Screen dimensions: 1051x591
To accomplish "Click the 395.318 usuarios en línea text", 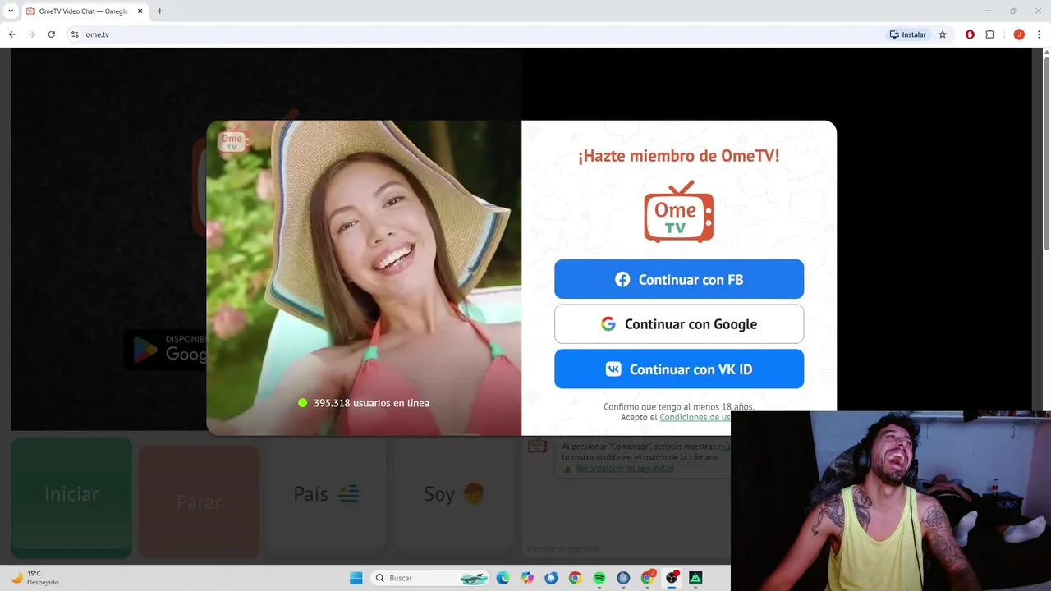I will click(x=371, y=403).
